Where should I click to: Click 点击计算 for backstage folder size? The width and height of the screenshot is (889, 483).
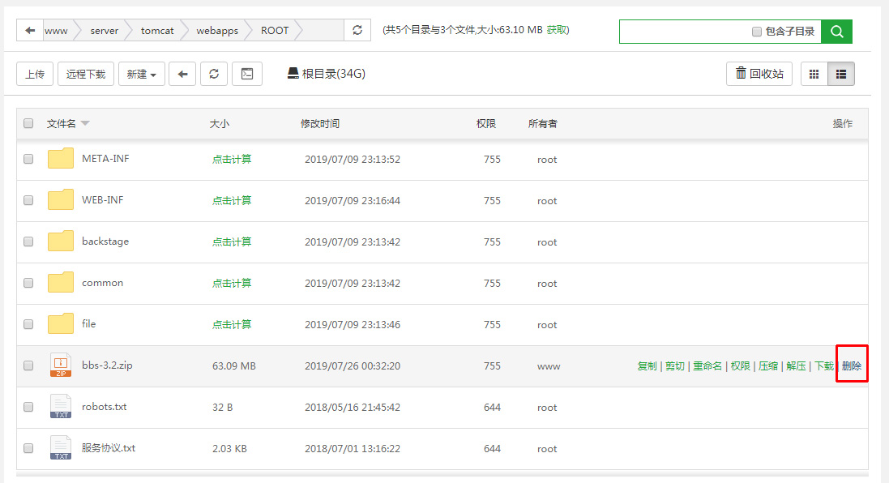click(x=232, y=242)
